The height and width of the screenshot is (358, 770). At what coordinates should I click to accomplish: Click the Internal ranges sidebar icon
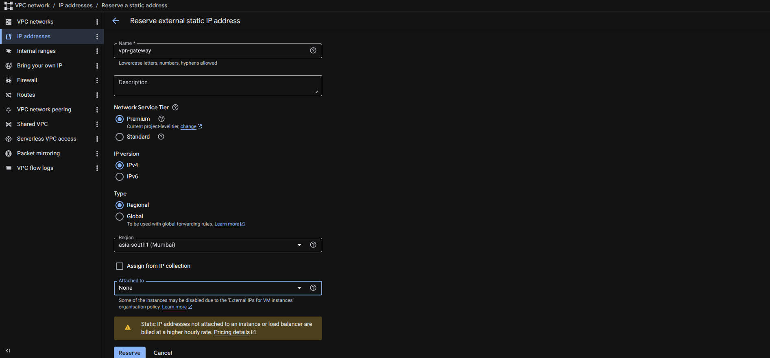coord(9,51)
